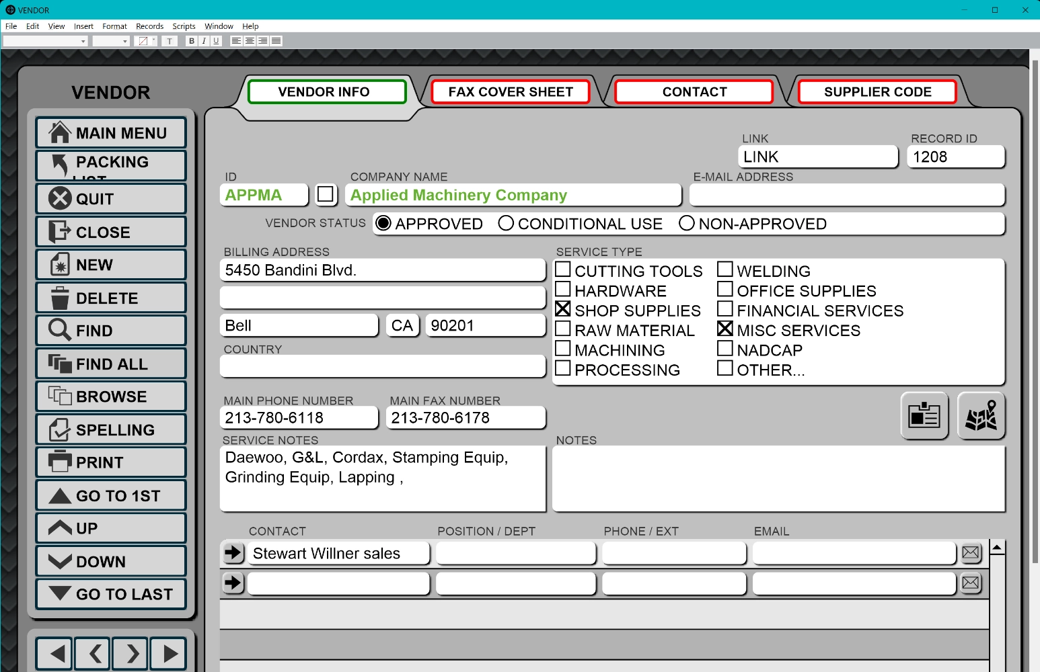
Task: Select NON-APPROVED vendor status
Action: pos(686,224)
